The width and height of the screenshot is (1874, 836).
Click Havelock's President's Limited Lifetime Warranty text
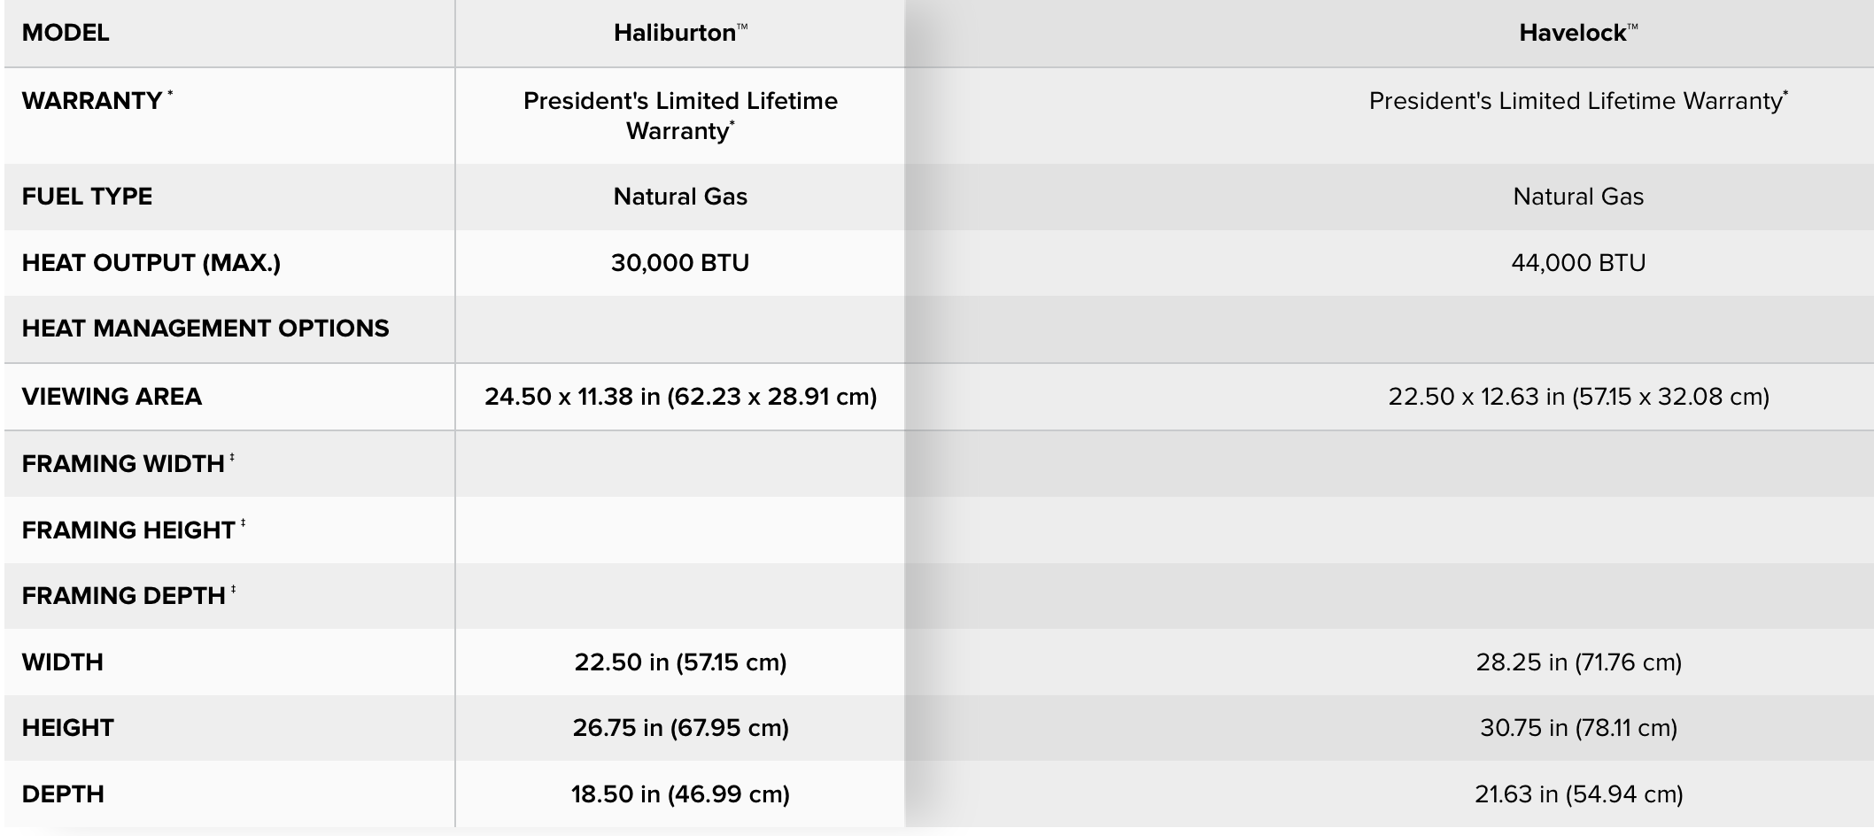coord(1577,101)
